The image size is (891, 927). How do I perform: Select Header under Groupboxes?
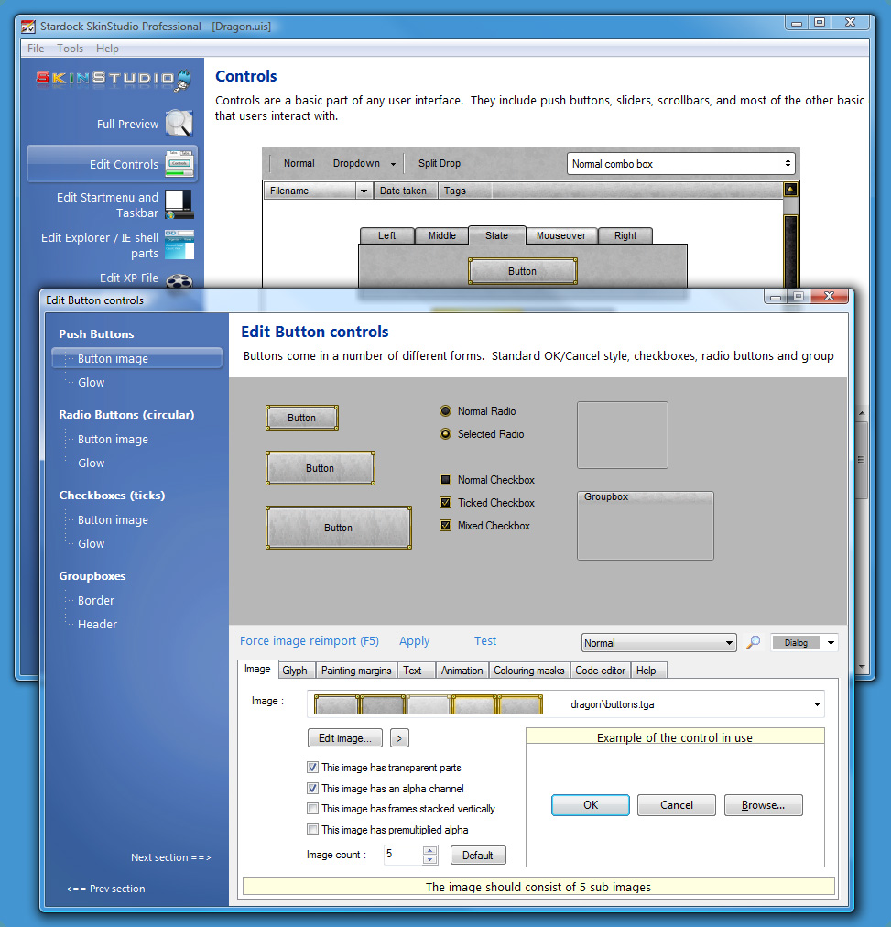pos(97,624)
